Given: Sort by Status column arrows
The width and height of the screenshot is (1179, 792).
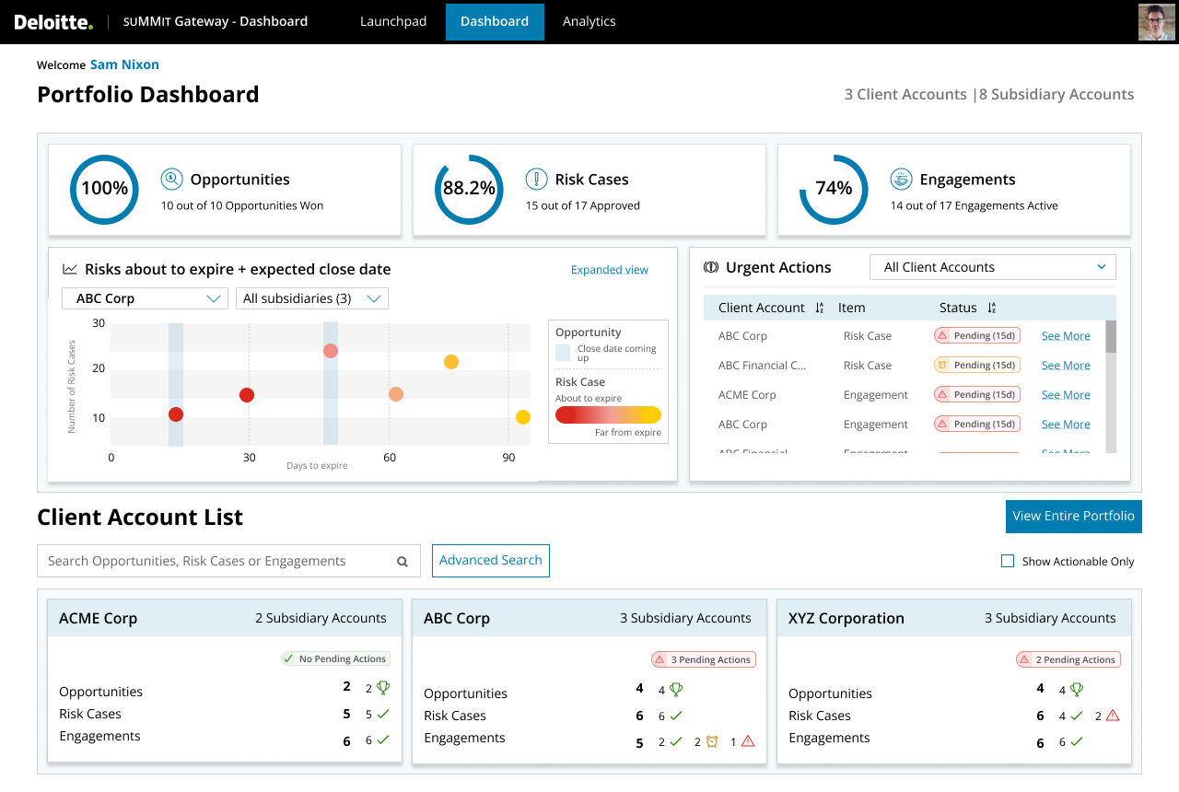Looking at the screenshot, I should point(991,308).
